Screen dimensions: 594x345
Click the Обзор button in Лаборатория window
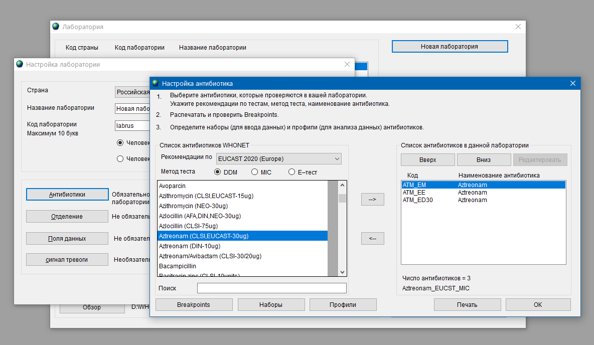92,307
